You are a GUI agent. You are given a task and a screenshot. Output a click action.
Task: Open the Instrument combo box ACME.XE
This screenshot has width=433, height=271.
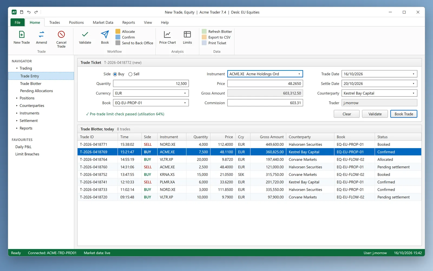265,74
